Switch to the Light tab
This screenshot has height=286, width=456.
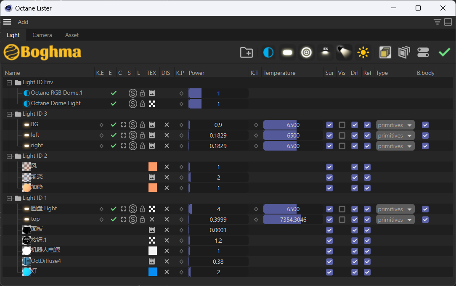(13, 35)
